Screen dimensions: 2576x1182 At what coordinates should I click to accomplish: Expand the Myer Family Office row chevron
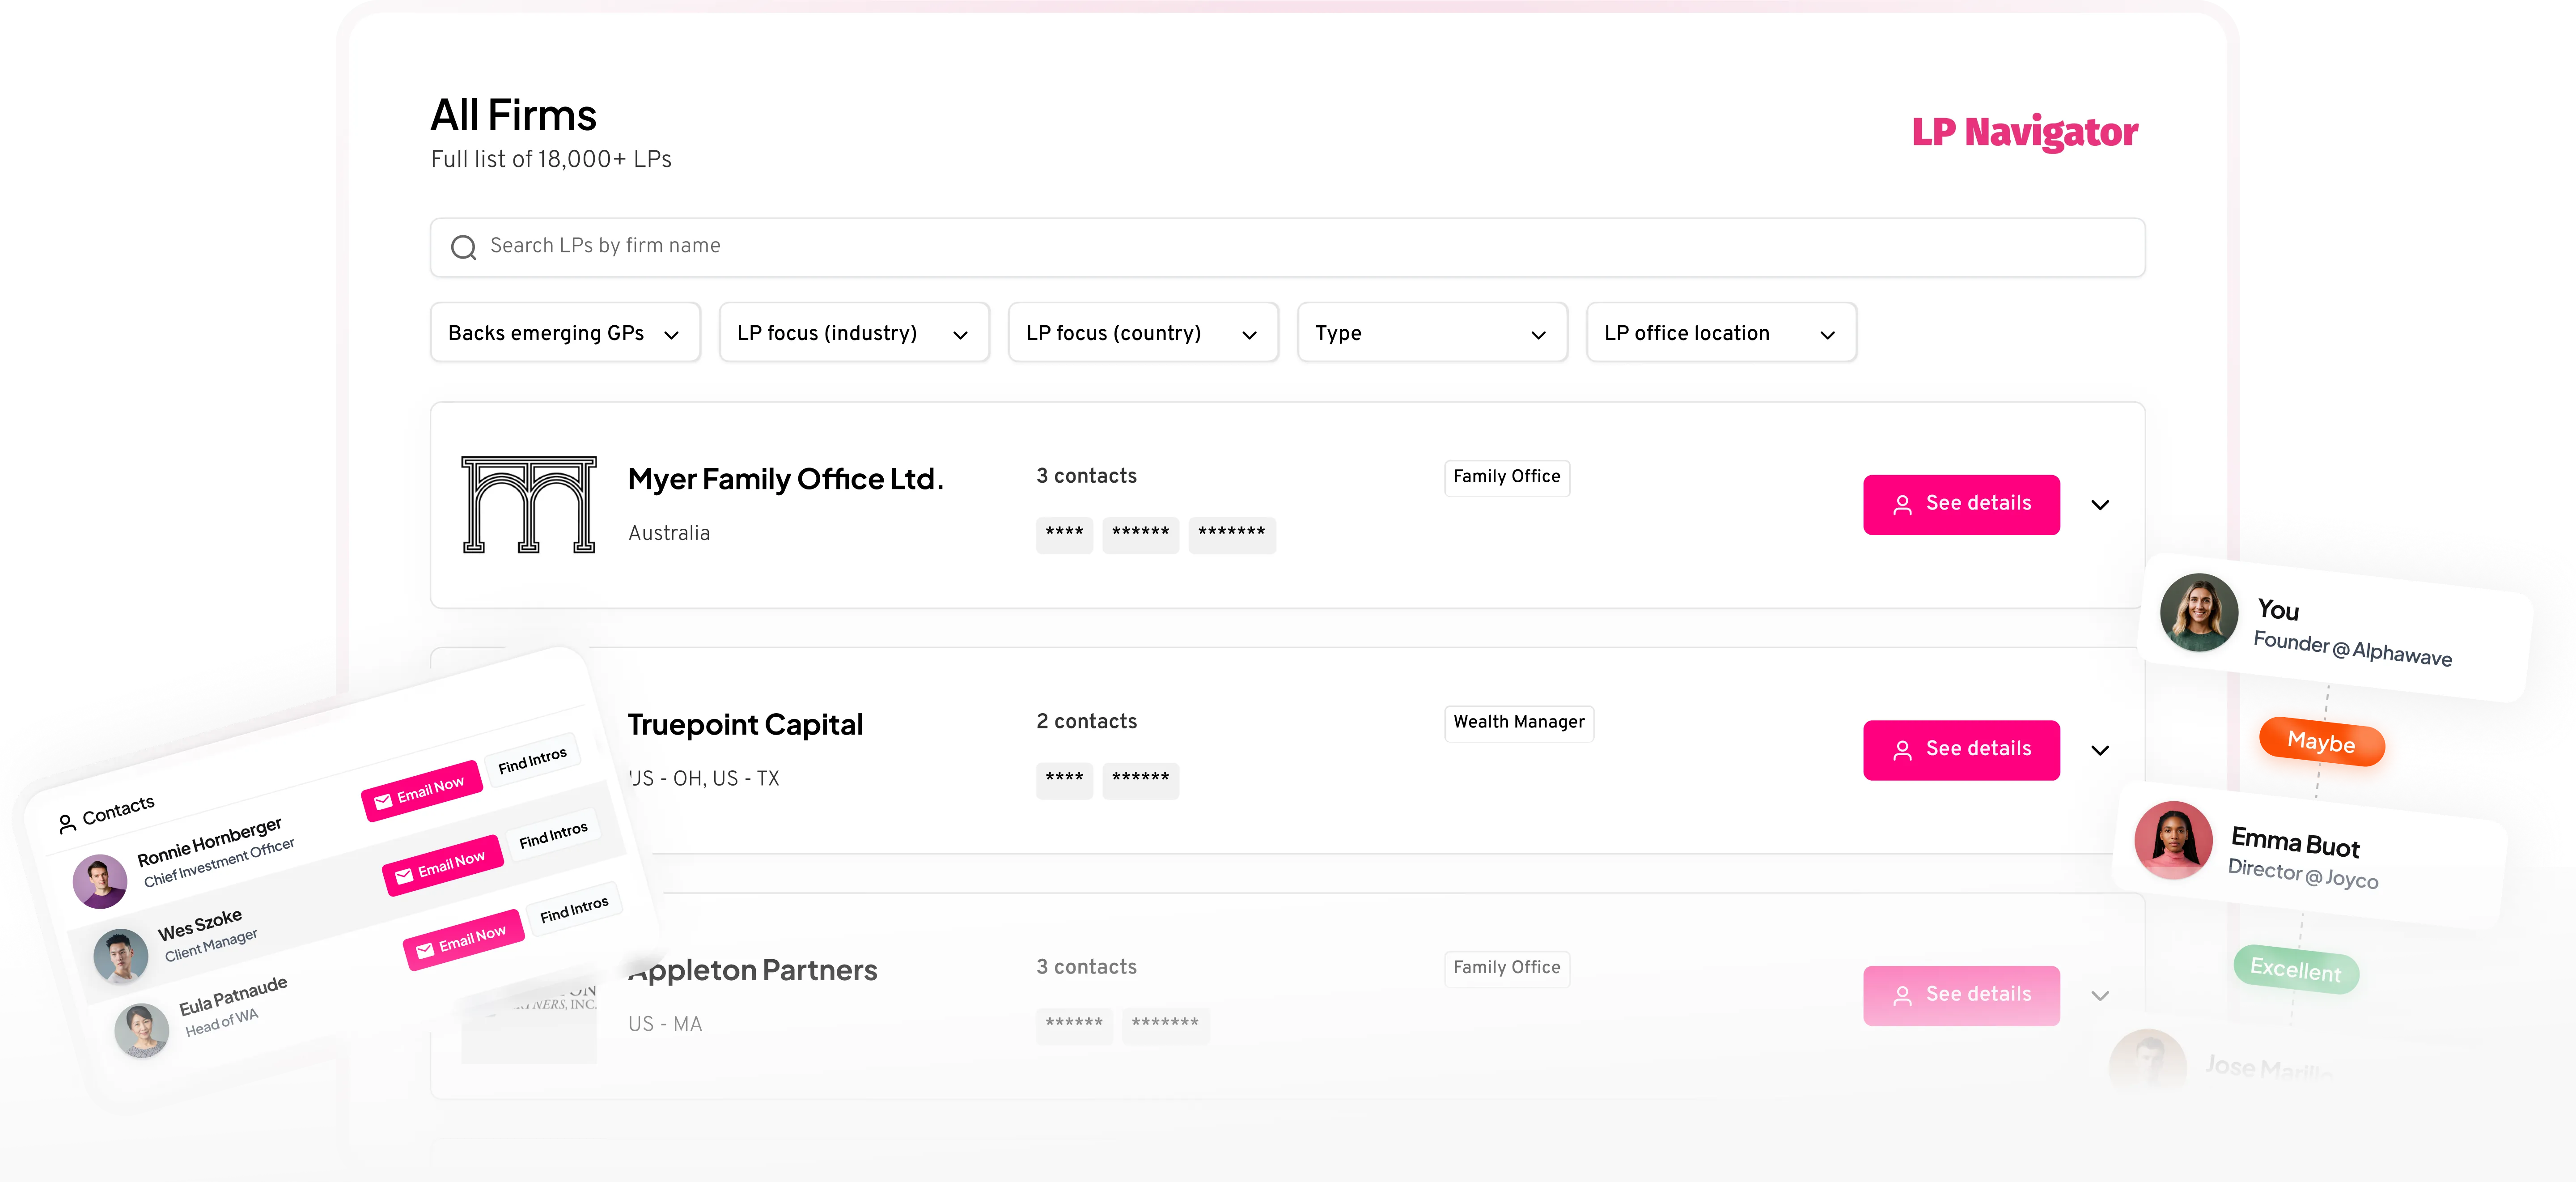(2100, 505)
